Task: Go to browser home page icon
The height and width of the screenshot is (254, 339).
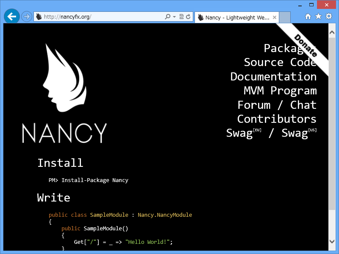Action: tap(308, 17)
